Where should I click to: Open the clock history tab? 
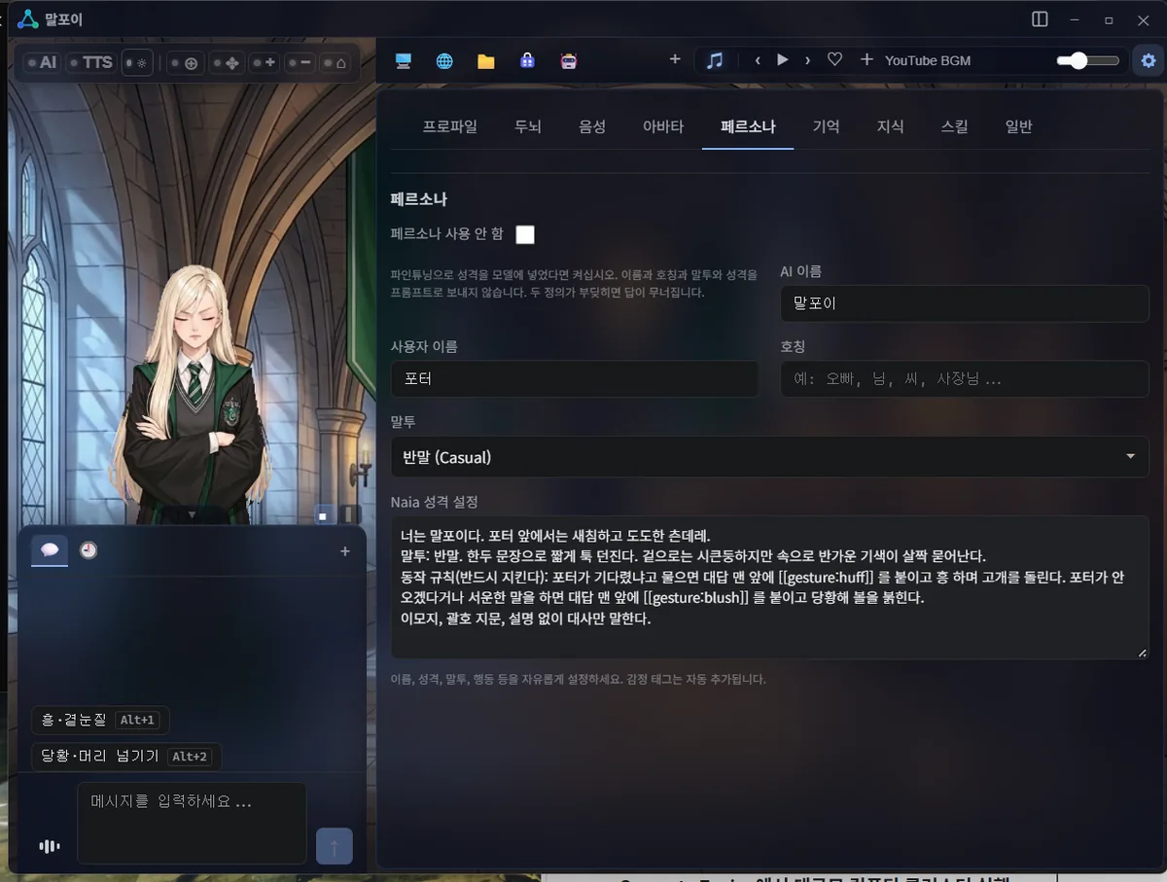tap(88, 550)
